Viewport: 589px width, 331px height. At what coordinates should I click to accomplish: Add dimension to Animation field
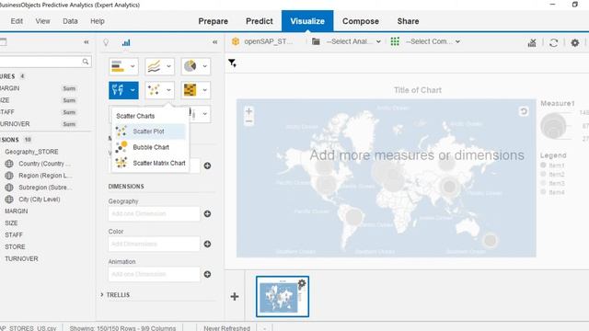coord(207,274)
